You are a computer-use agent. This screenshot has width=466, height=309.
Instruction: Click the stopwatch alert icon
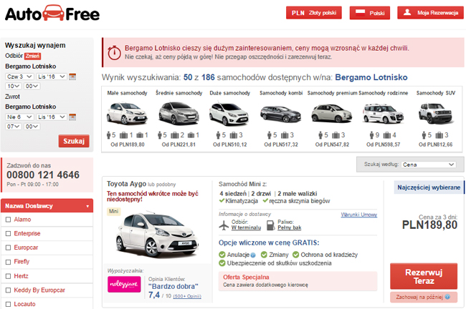point(114,52)
